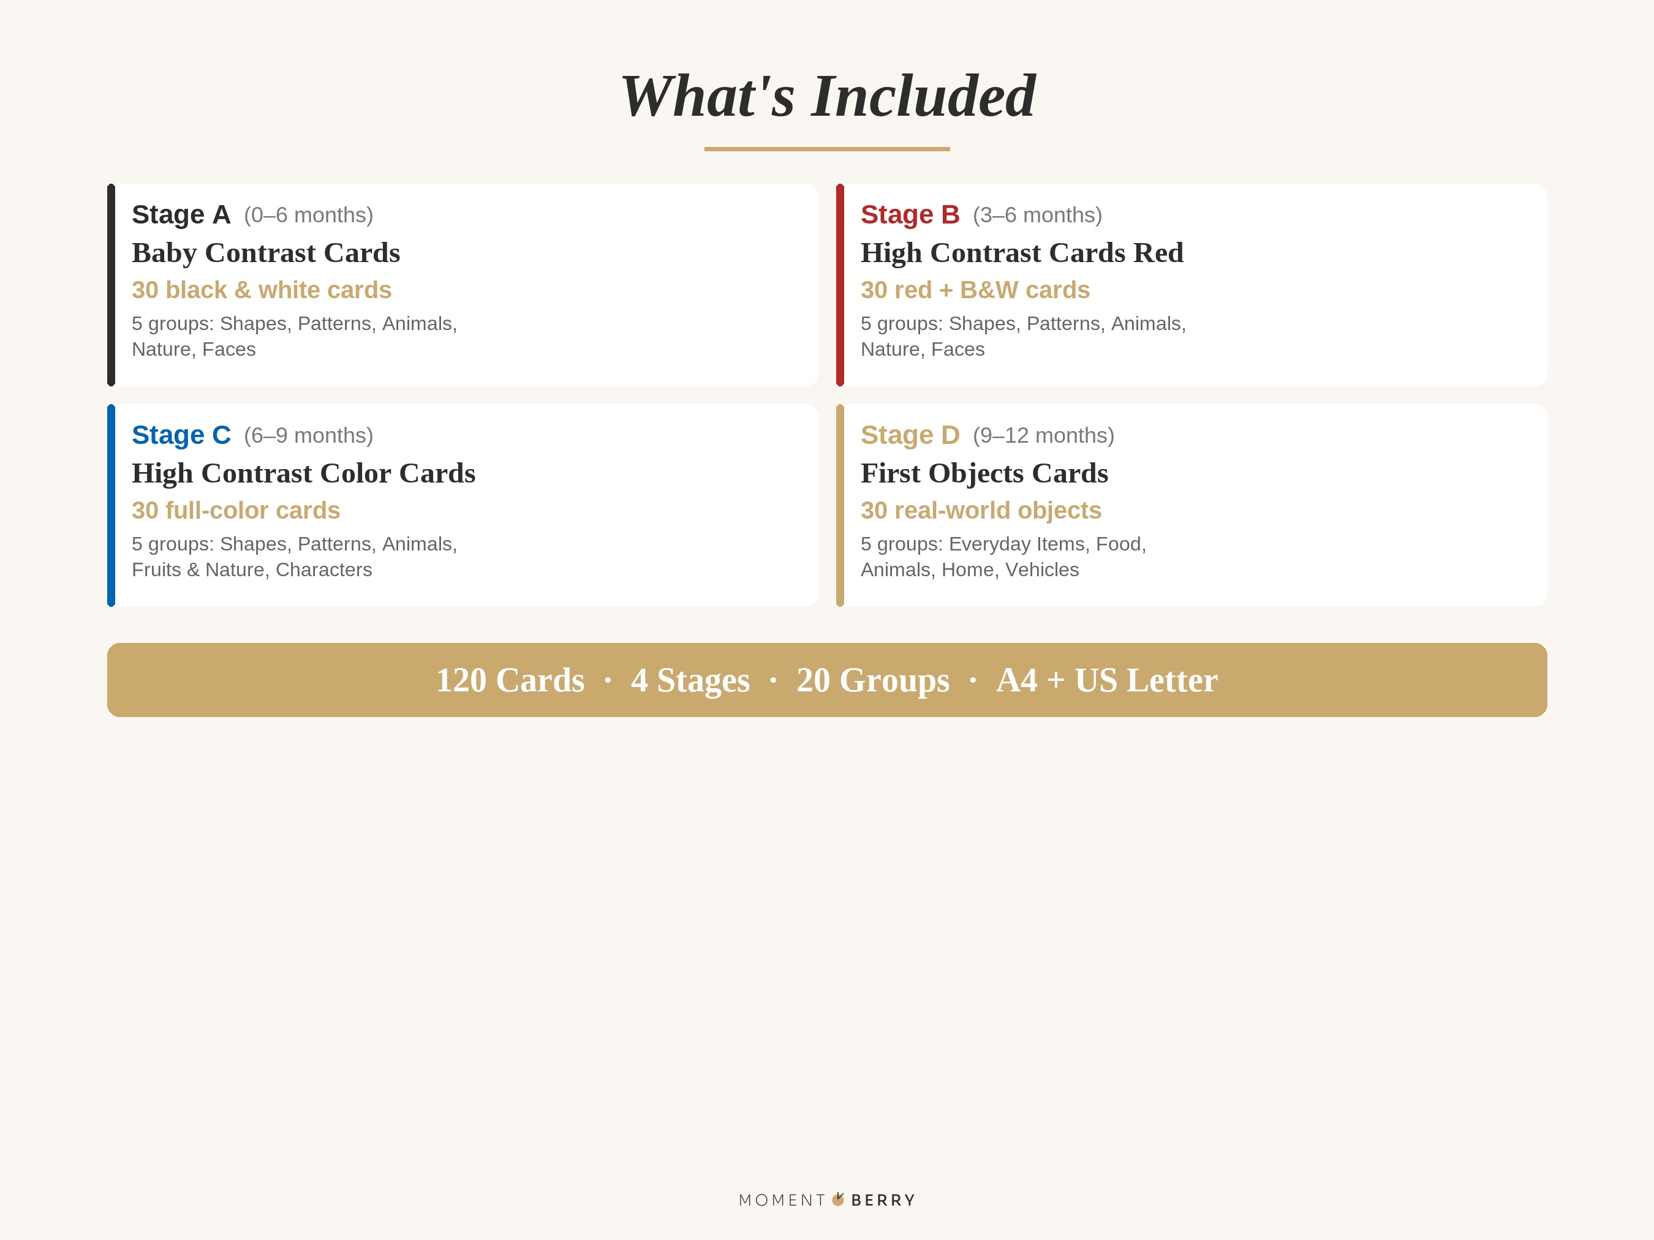This screenshot has width=1654, height=1240.
Task: Select High Contrast Color Cards title
Action: (303, 473)
